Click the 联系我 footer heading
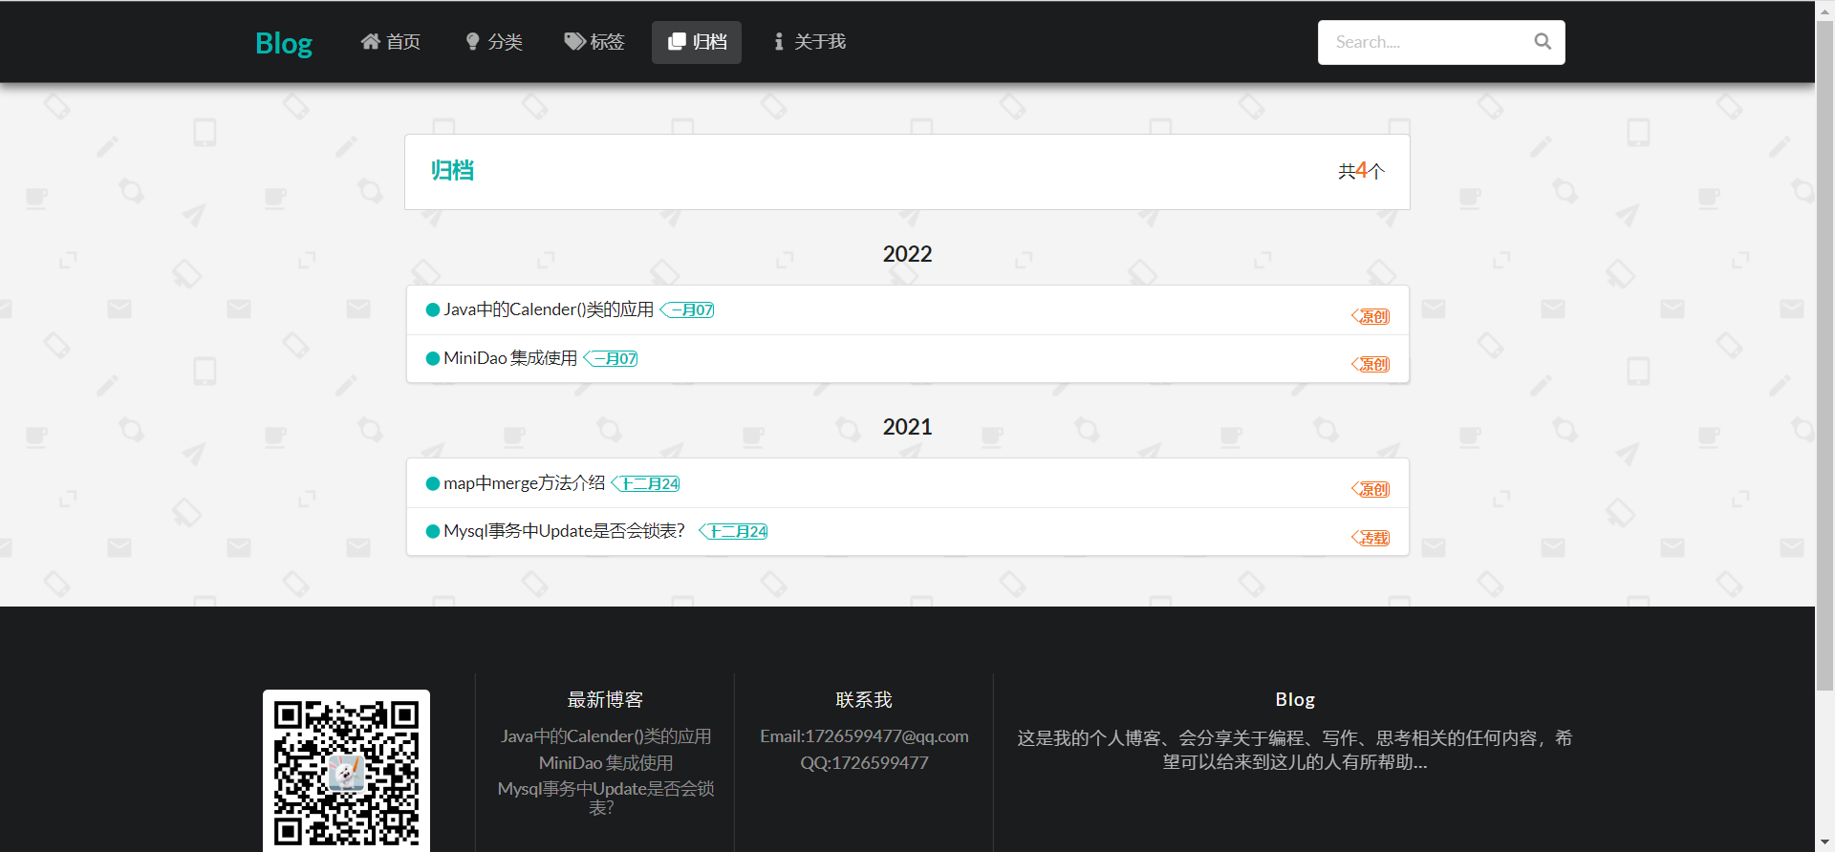 point(864,700)
